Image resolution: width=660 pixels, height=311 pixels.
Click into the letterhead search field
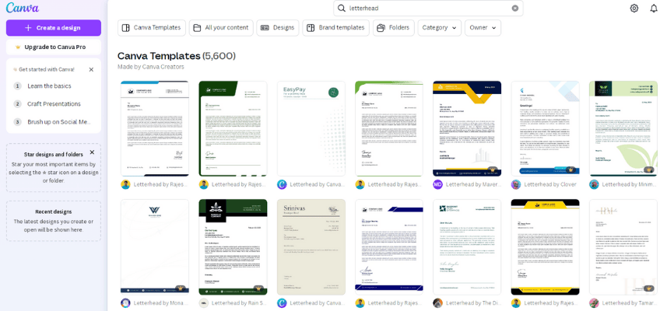pyautogui.click(x=428, y=8)
